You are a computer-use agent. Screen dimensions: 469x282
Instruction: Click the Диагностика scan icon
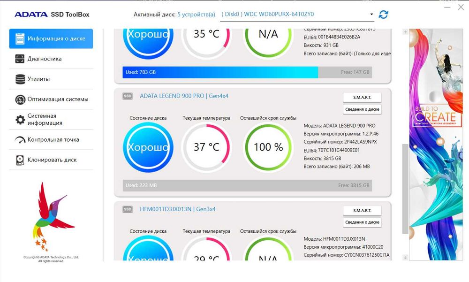[20, 59]
